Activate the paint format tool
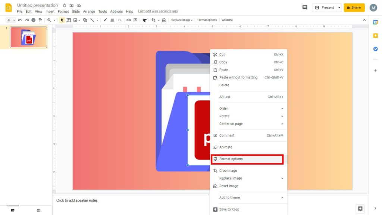 [40, 20]
